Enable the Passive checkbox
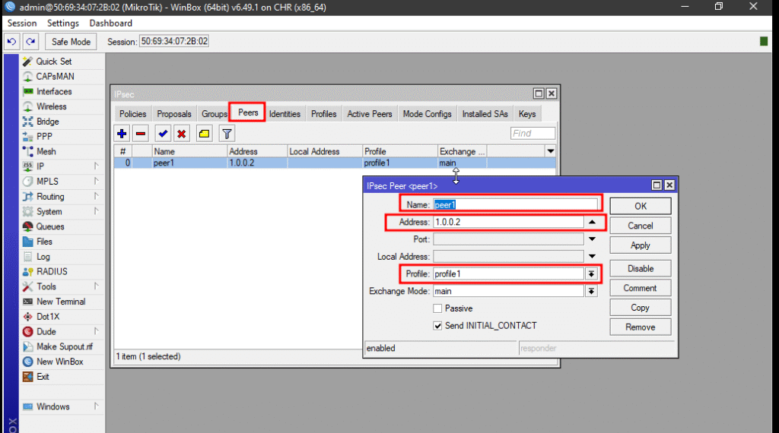The width and height of the screenshot is (779, 433). (437, 308)
